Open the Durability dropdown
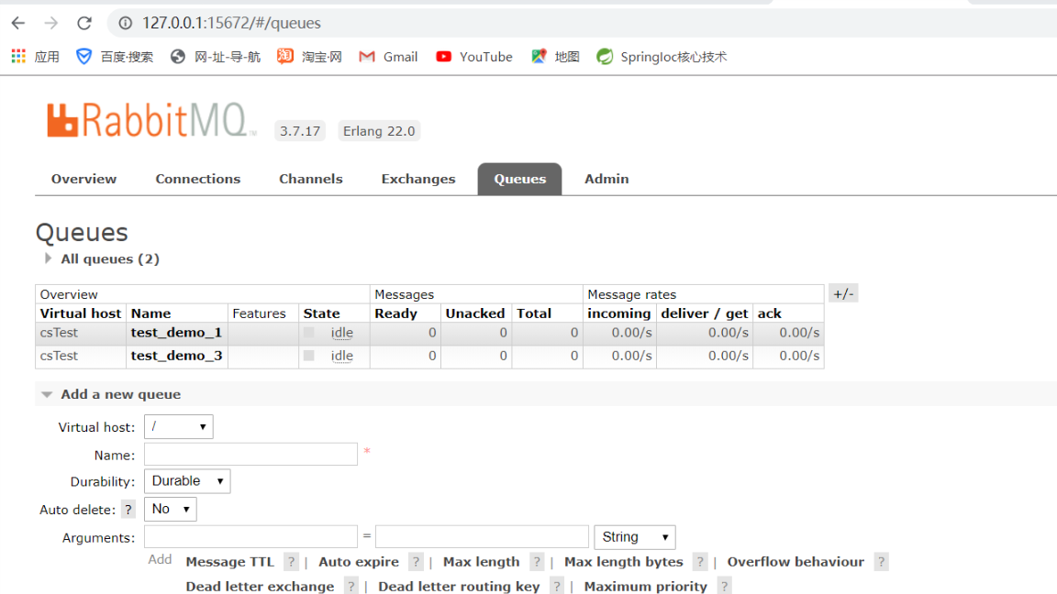The width and height of the screenshot is (1057, 594). [187, 481]
